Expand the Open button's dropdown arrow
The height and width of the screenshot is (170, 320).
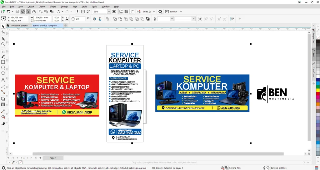click(x=12, y=12)
